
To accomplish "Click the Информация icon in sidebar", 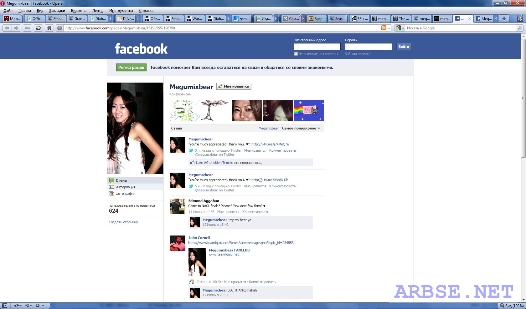I will (x=111, y=187).
